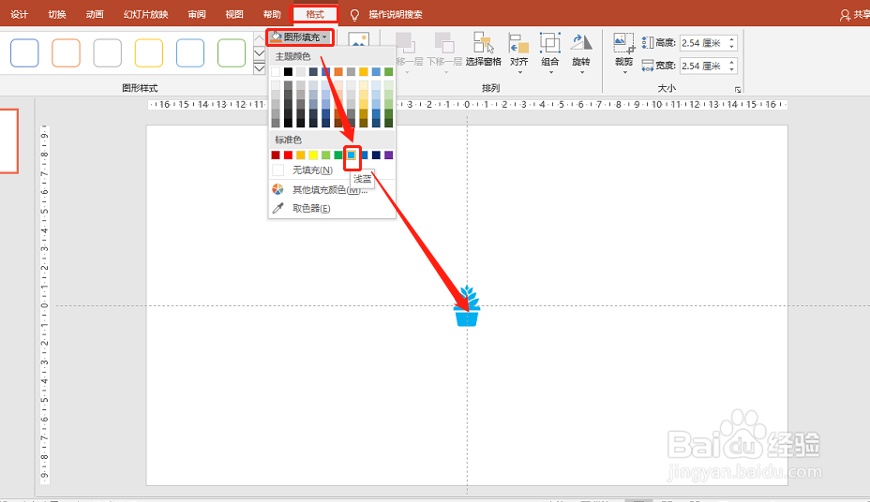Expand the arrow under 裁剪 crop
This screenshot has width=870, height=502.
tap(624, 72)
